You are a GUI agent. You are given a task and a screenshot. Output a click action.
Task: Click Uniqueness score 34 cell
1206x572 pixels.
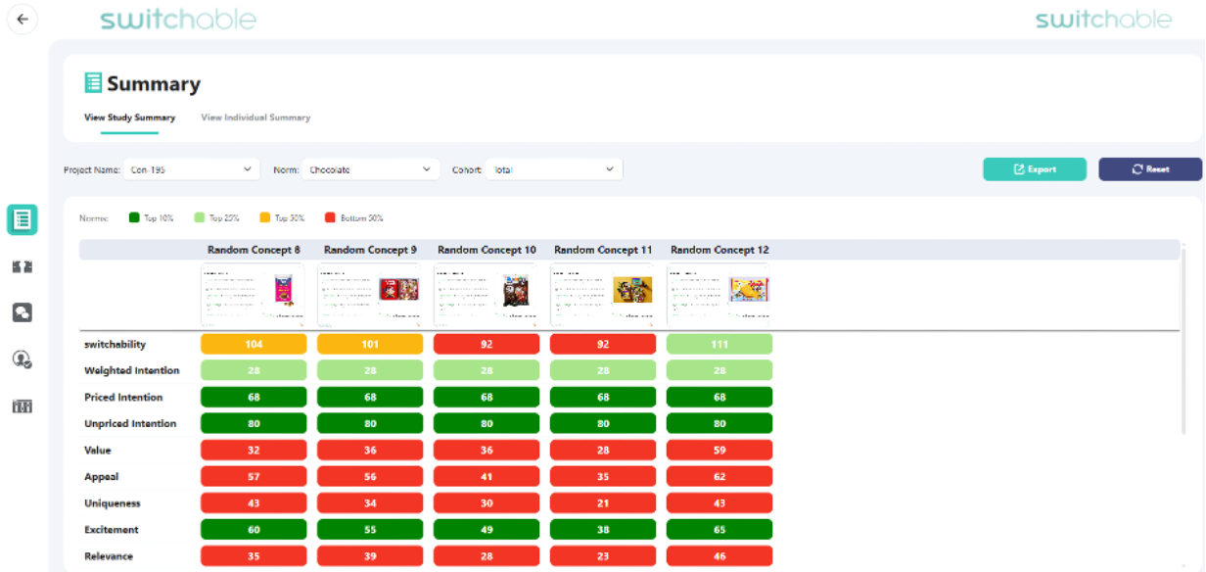pyautogui.click(x=370, y=503)
